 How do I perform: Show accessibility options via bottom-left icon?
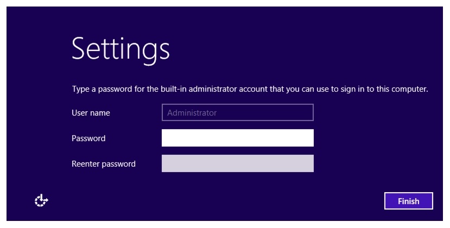41,200
